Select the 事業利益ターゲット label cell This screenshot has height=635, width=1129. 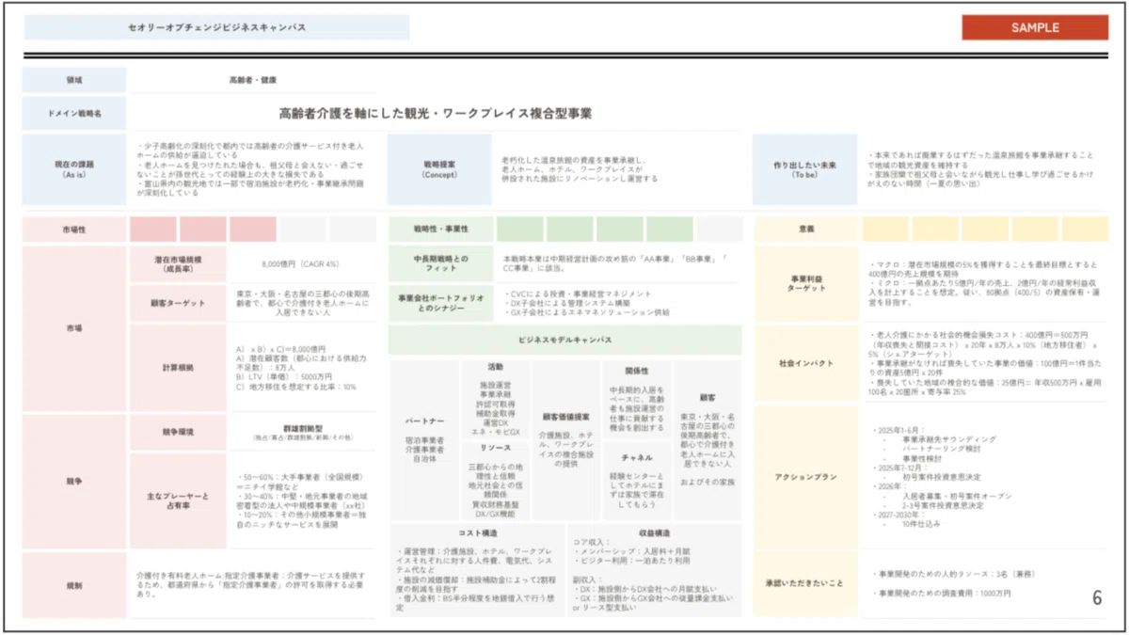(x=805, y=283)
